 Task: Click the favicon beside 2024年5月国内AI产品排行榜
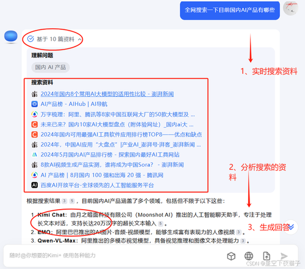coord(34,155)
